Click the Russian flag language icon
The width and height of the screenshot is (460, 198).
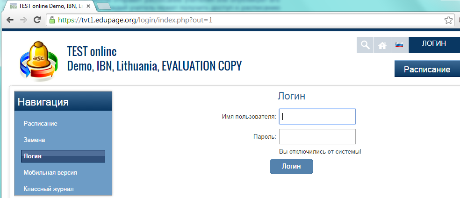[399, 45]
